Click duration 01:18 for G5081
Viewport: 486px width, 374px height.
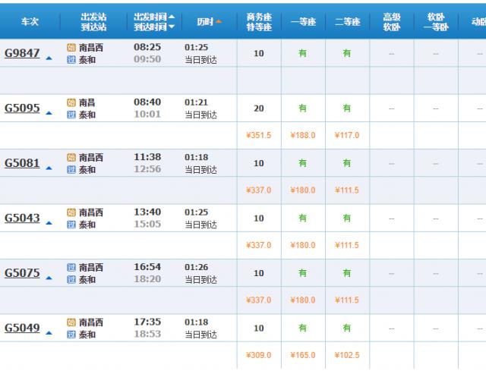[x=196, y=157]
